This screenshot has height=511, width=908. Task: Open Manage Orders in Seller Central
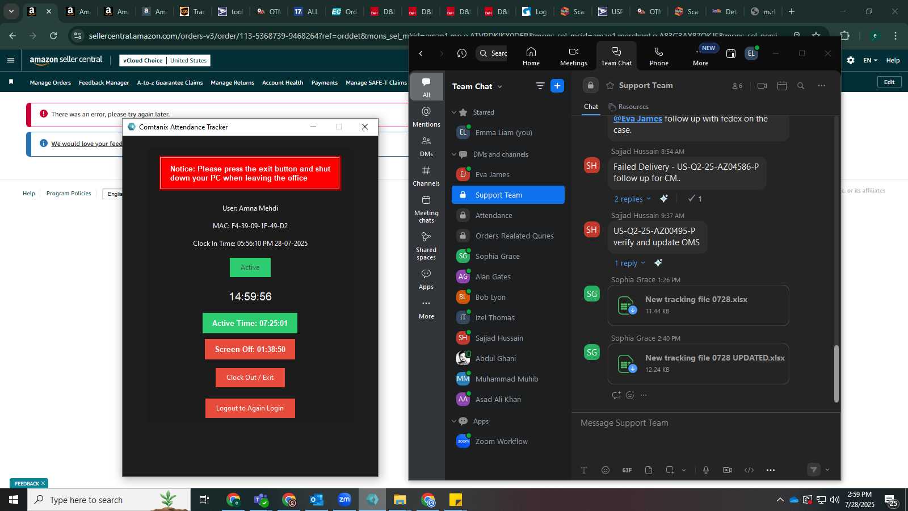(50, 83)
